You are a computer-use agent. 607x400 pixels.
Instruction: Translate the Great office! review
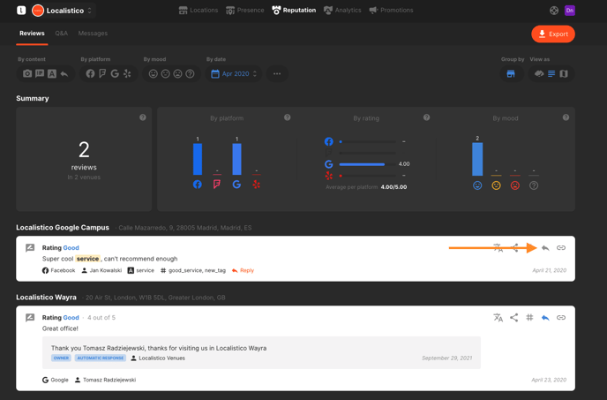(498, 318)
